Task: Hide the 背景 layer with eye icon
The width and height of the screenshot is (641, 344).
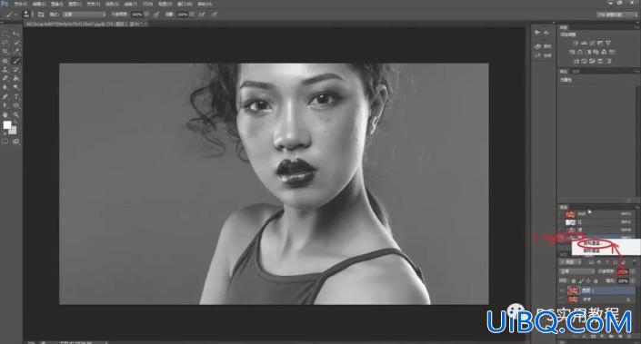Action: (x=563, y=300)
